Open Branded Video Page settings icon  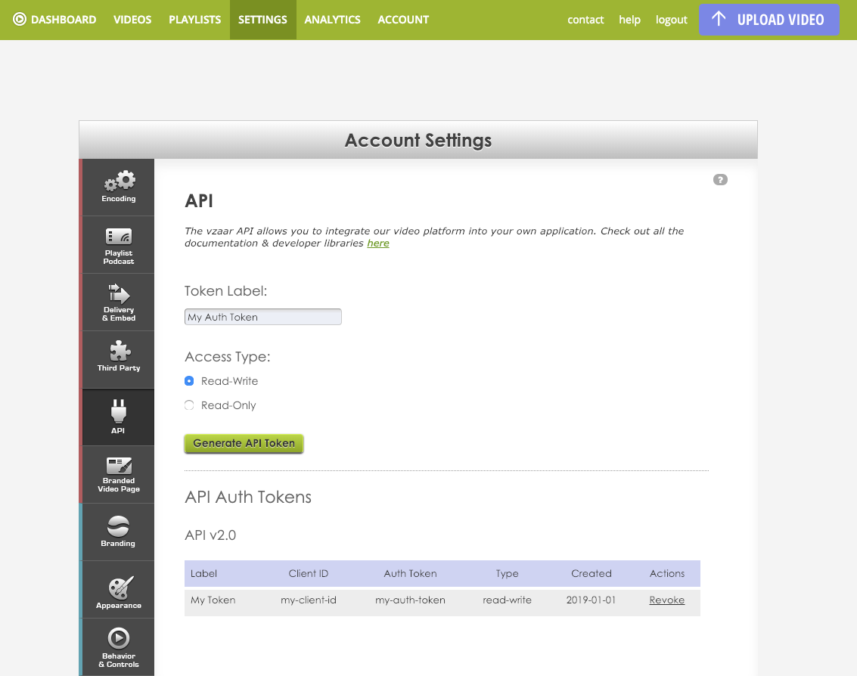pos(120,466)
